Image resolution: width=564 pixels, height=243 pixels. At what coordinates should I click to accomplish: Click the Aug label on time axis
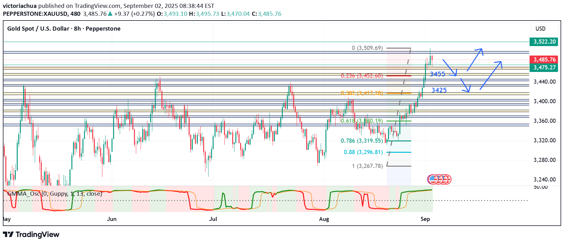(x=324, y=219)
